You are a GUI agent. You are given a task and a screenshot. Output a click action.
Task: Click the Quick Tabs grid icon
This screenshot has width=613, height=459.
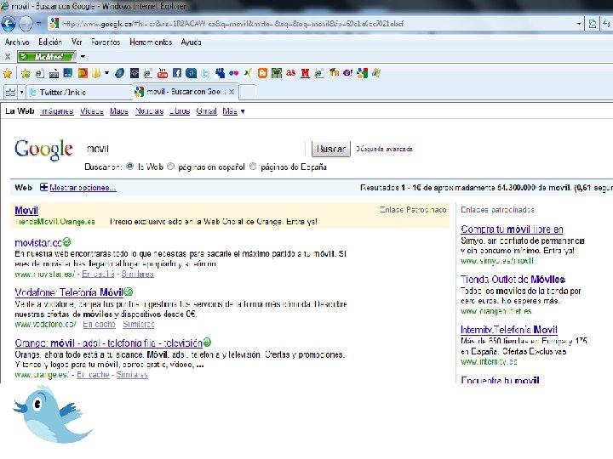point(10,93)
